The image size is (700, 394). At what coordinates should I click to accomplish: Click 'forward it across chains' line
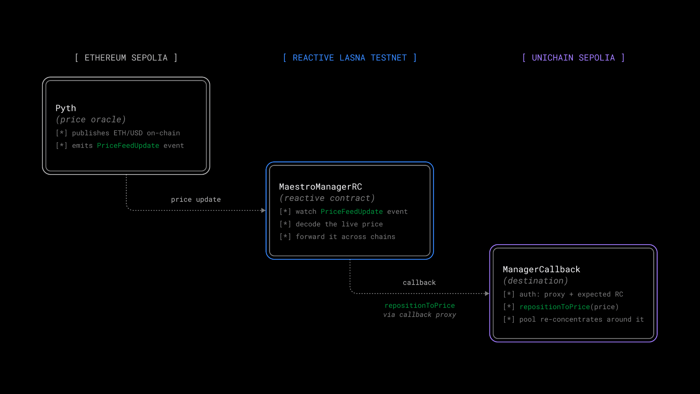click(337, 237)
